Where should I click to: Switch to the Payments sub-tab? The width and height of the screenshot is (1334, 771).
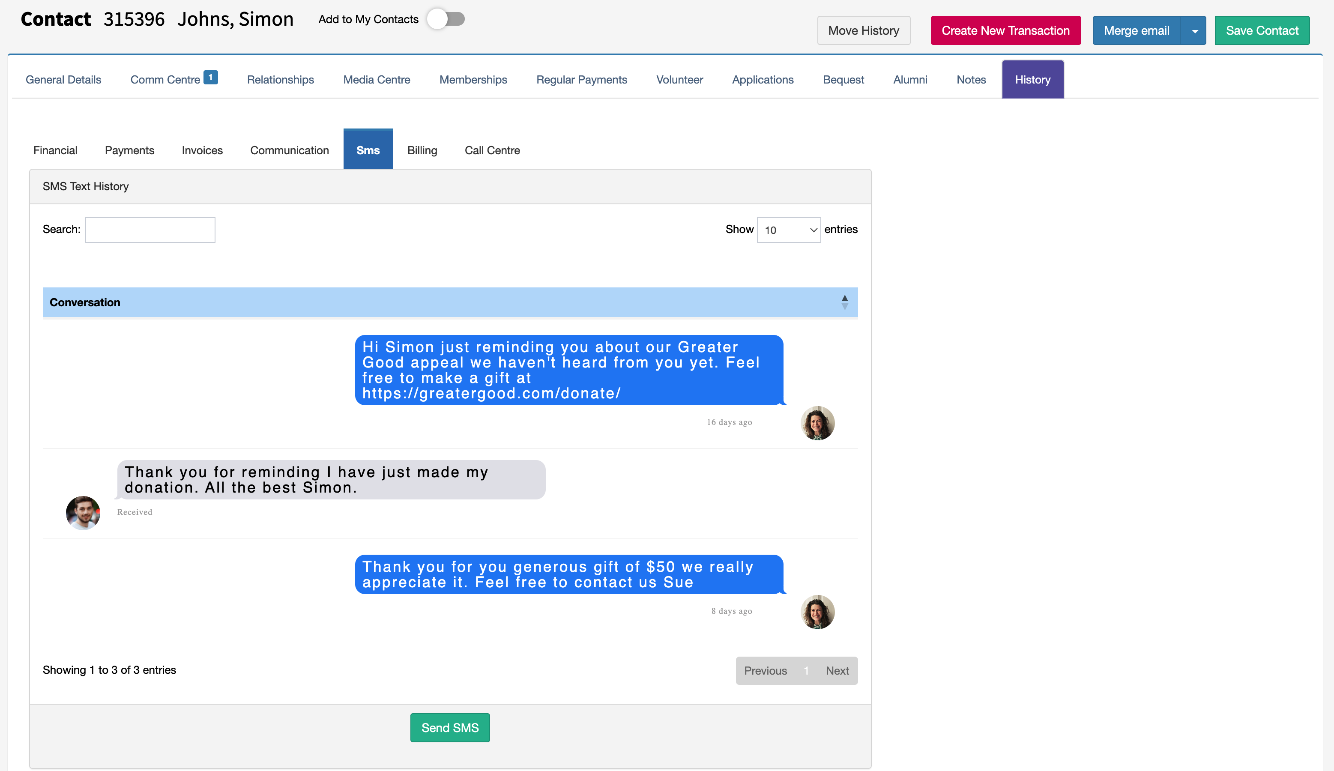coord(129,150)
